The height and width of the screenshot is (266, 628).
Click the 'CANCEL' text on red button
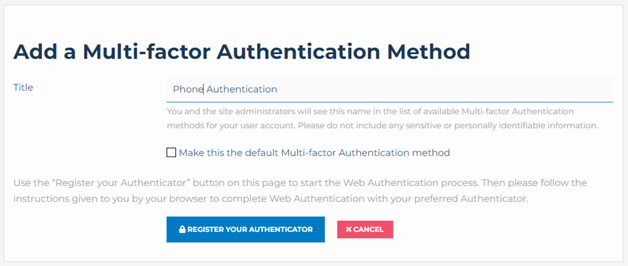[368, 229]
